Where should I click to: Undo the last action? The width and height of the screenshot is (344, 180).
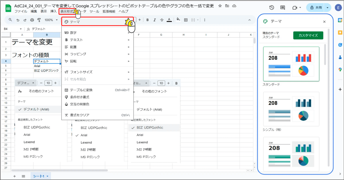pyautogui.click(x=18, y=20)
